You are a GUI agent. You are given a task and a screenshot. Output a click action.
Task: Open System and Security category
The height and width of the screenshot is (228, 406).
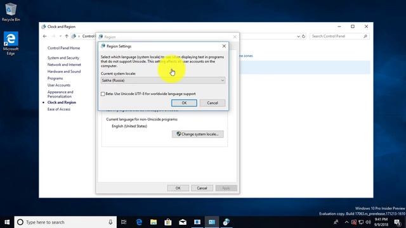click(x=63, y=58)
